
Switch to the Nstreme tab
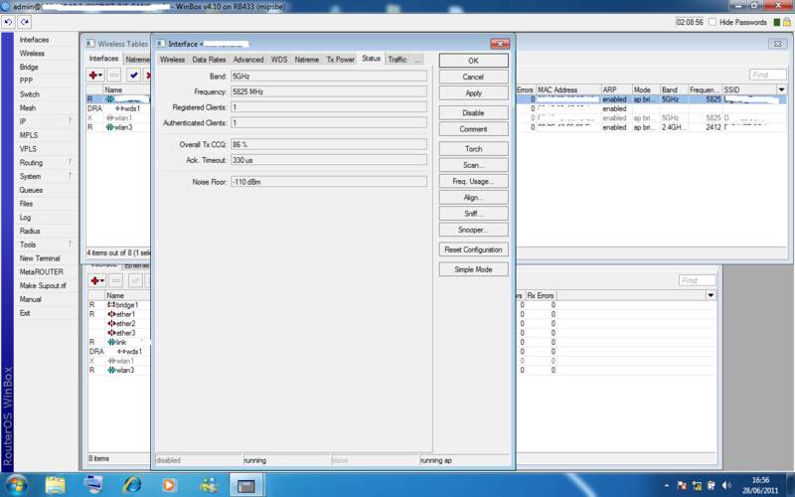tap(307, 60)
